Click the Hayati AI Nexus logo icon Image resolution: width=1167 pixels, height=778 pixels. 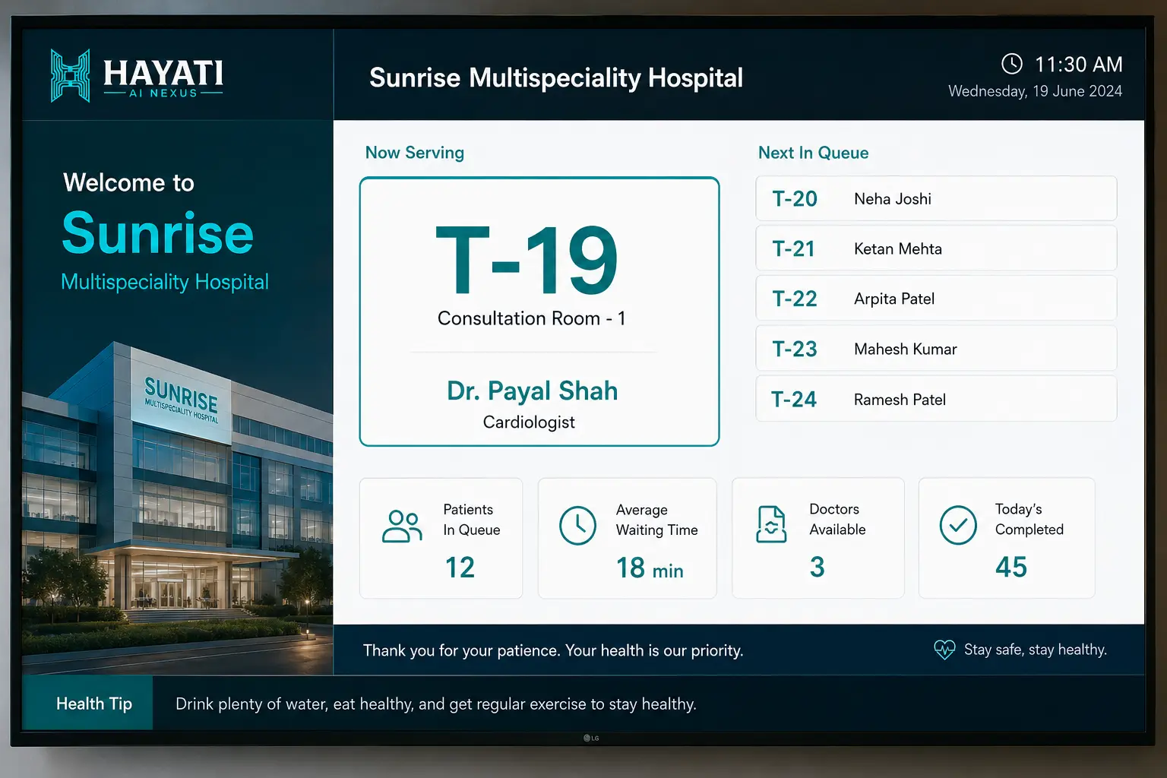point(71,75)
